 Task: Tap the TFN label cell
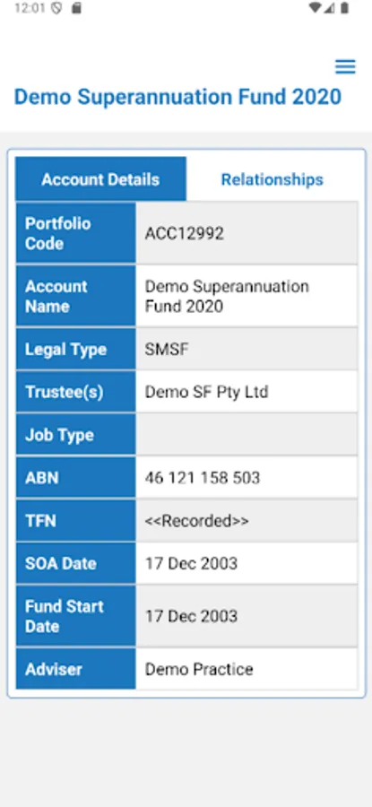coord(75,520)
